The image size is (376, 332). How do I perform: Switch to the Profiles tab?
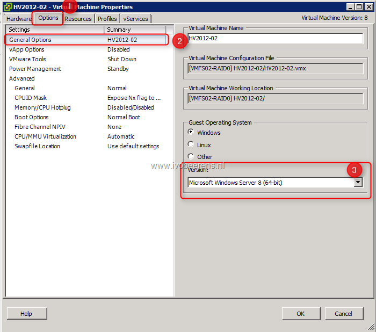(107, 19)
